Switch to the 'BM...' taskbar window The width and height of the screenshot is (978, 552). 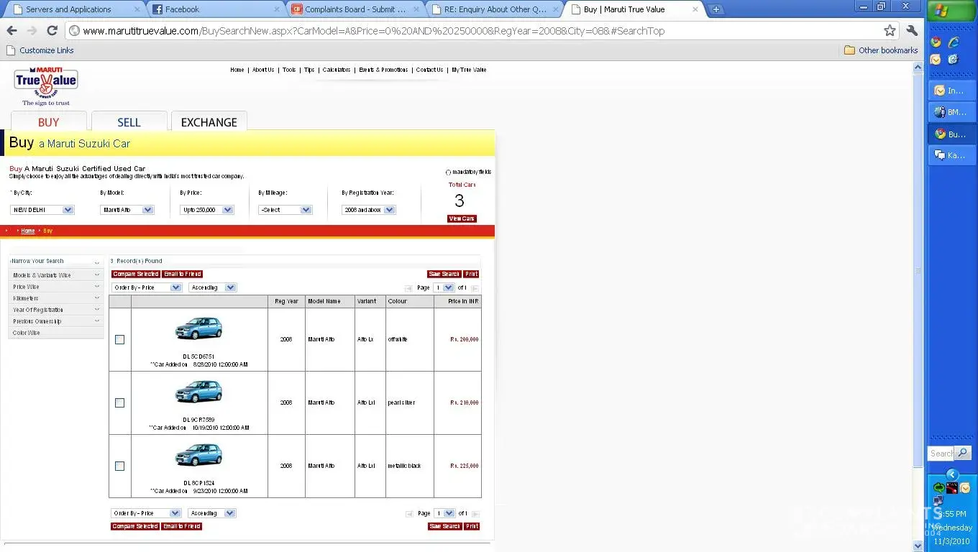pos(951,112)
